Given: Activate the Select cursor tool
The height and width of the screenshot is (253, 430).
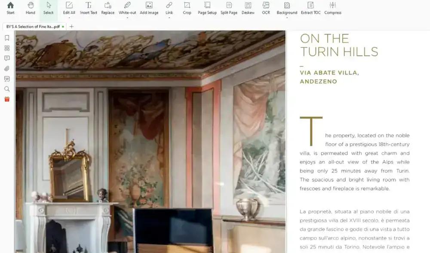Looking at the screenshot, I should click(48, 8).
